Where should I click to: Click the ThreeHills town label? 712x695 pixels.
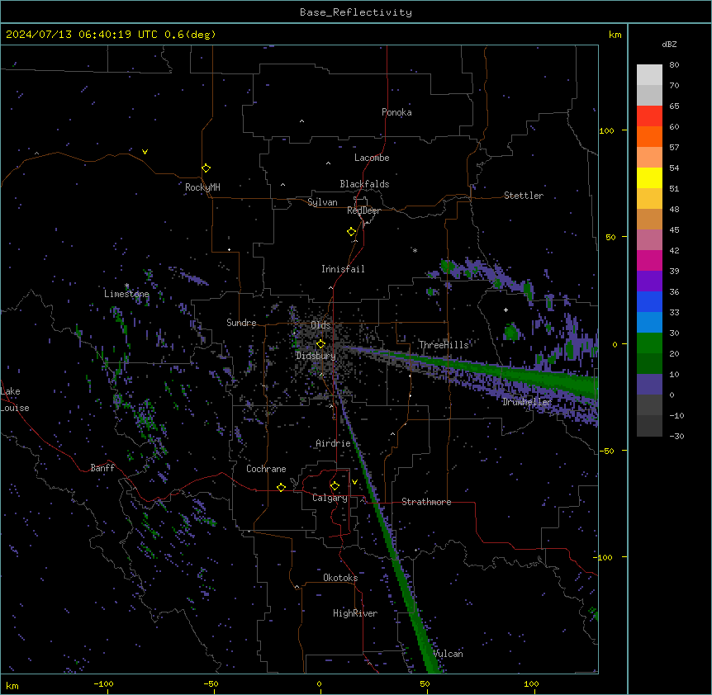coord(444,345)
